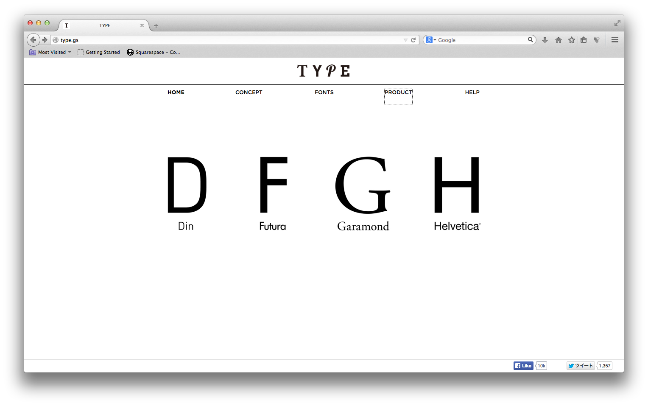648x406 pixels.
Task: Click the TYPE site logo
Action: click(324, 71)
